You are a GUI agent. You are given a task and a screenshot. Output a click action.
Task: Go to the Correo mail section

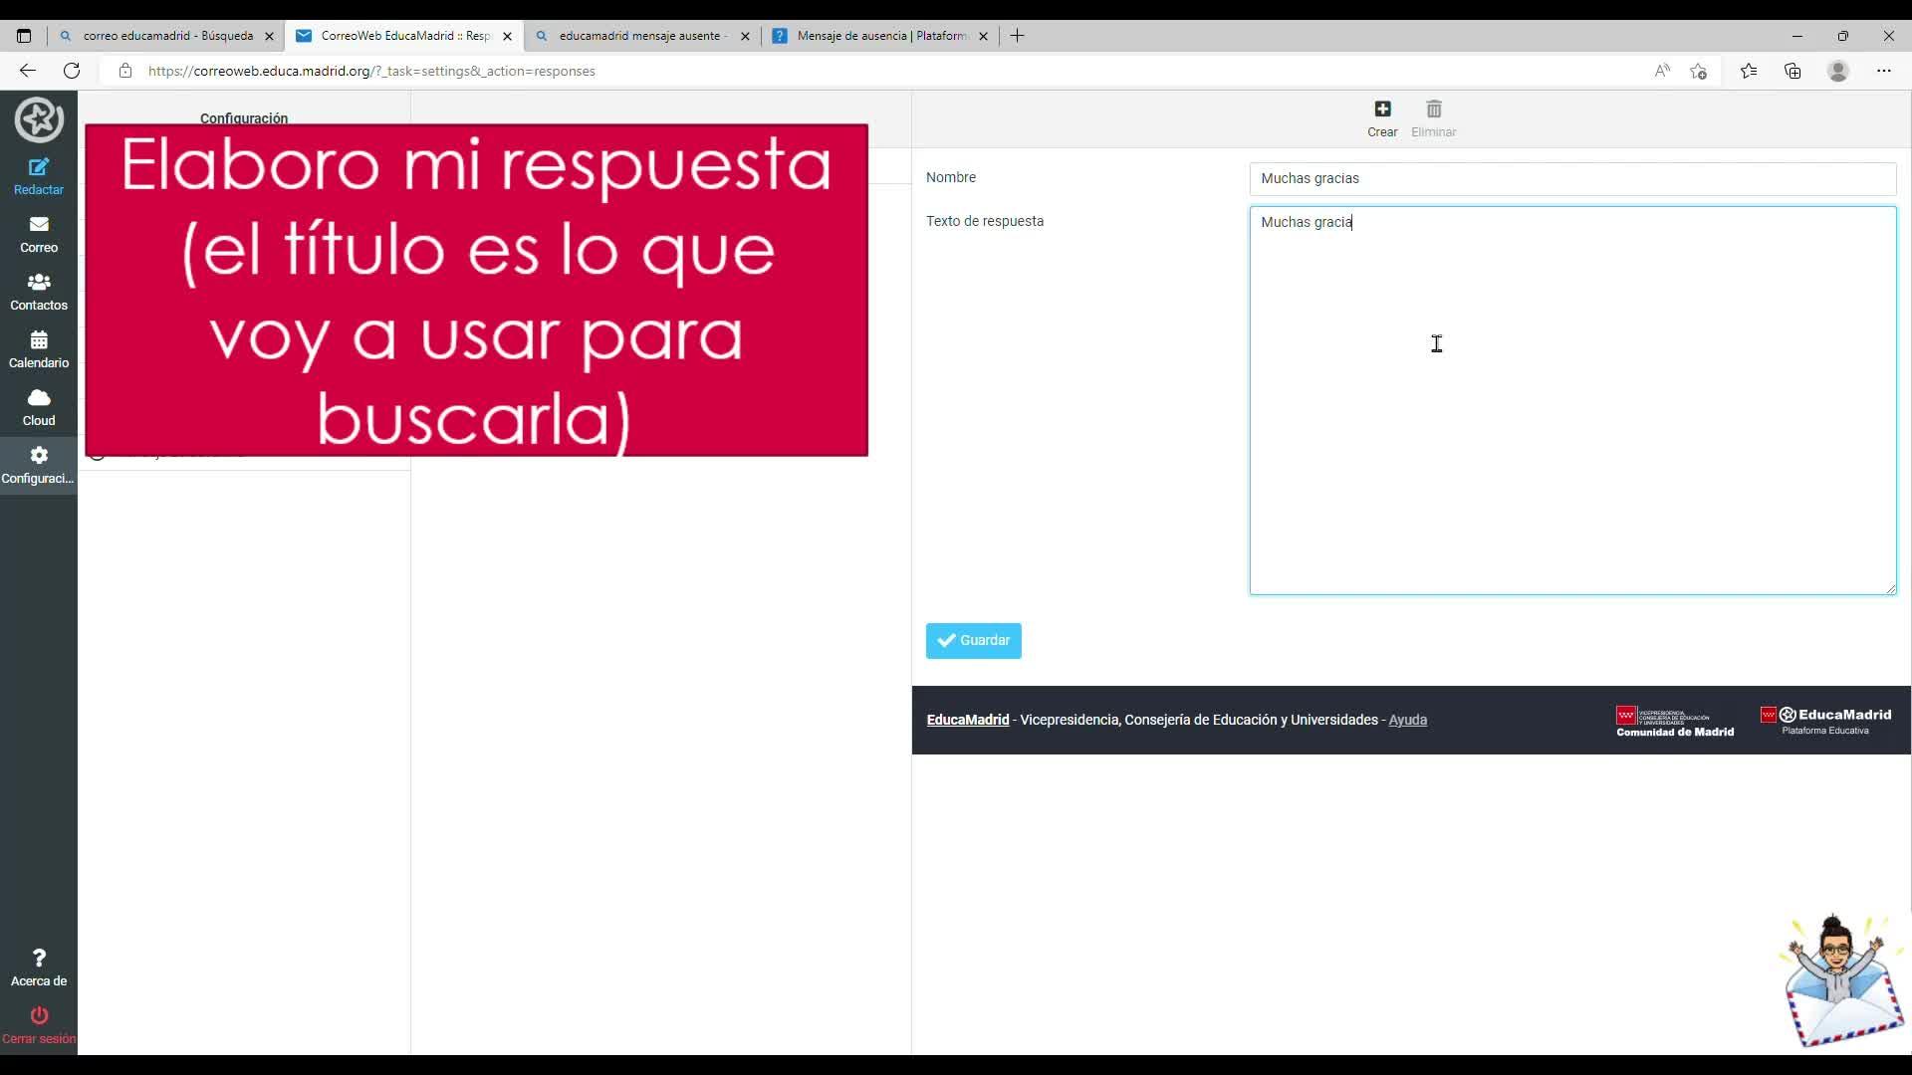click(x=39, y=234)
